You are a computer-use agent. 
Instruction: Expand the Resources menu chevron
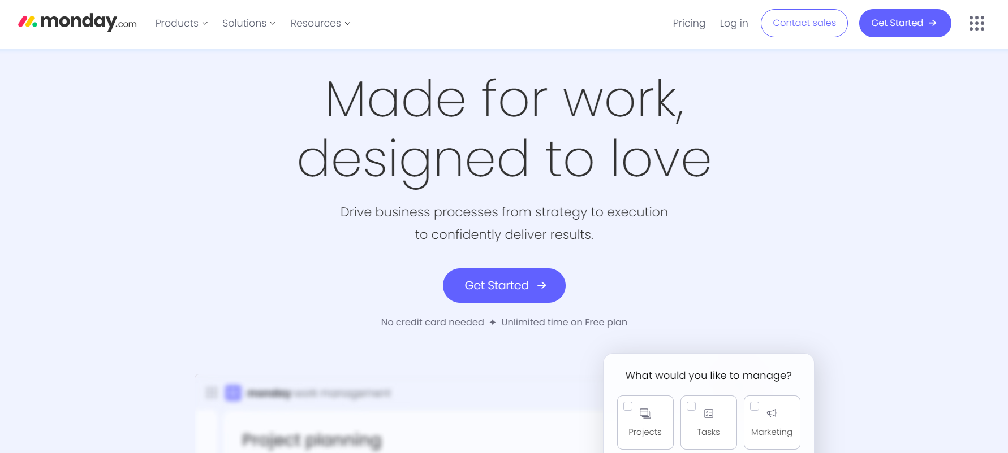click(347, 24)
